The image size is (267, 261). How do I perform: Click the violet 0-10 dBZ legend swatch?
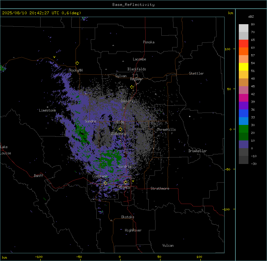(243, 144)
